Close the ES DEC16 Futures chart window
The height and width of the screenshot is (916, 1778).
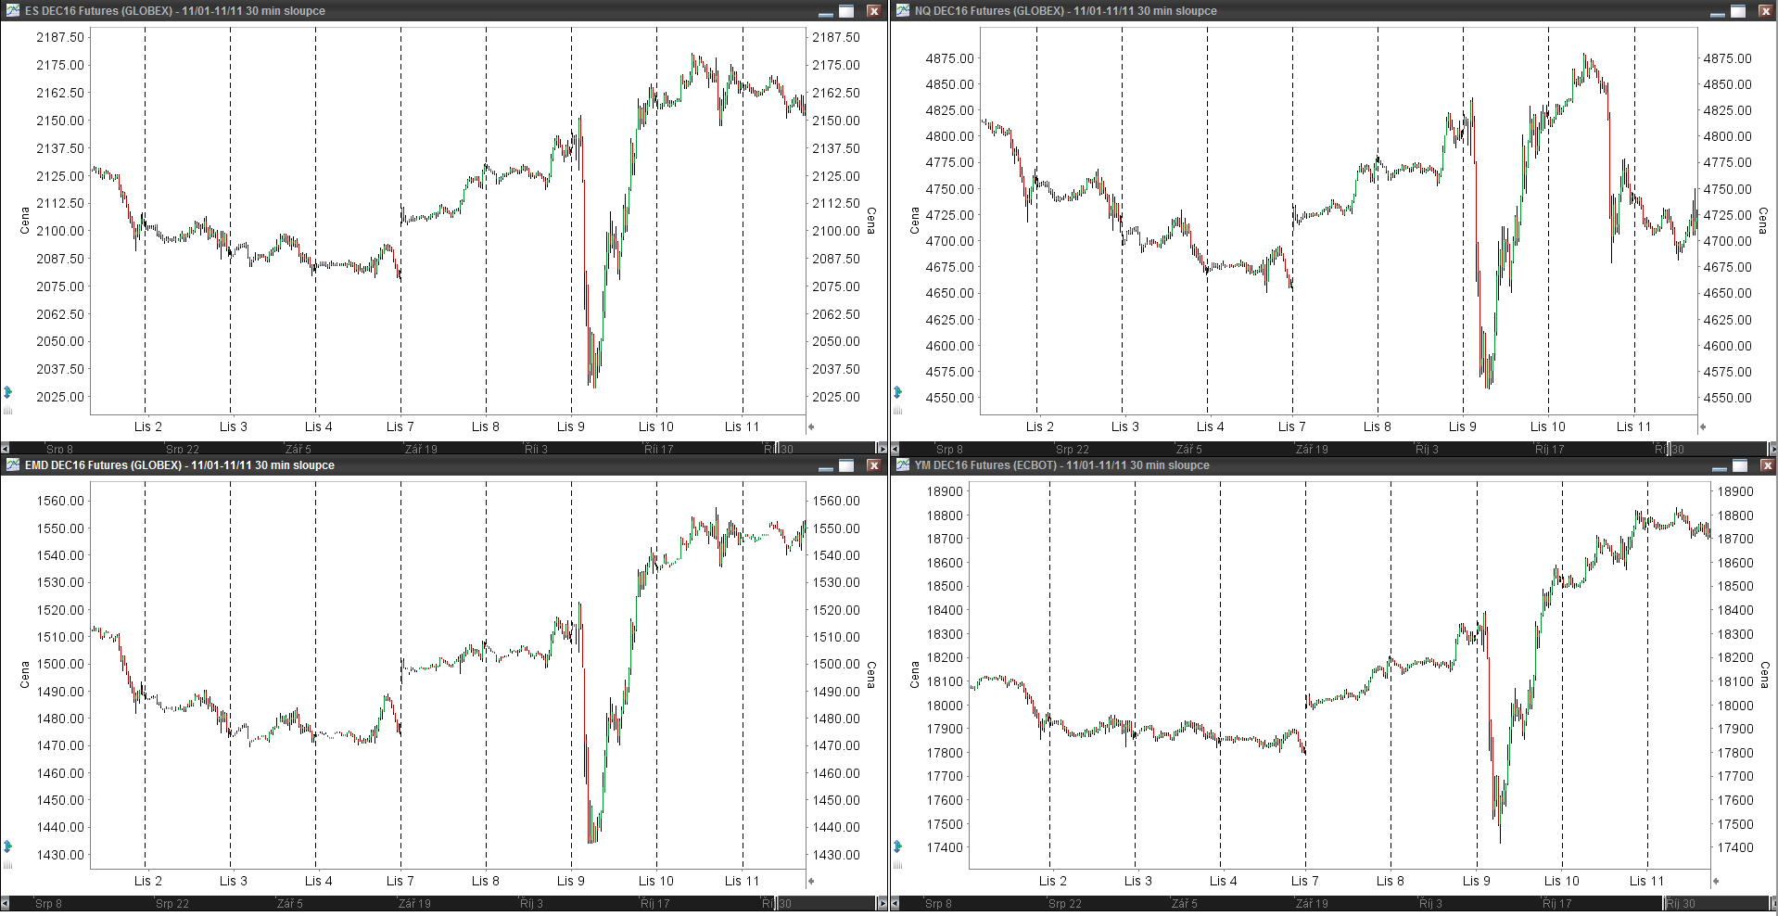point(873,11)
